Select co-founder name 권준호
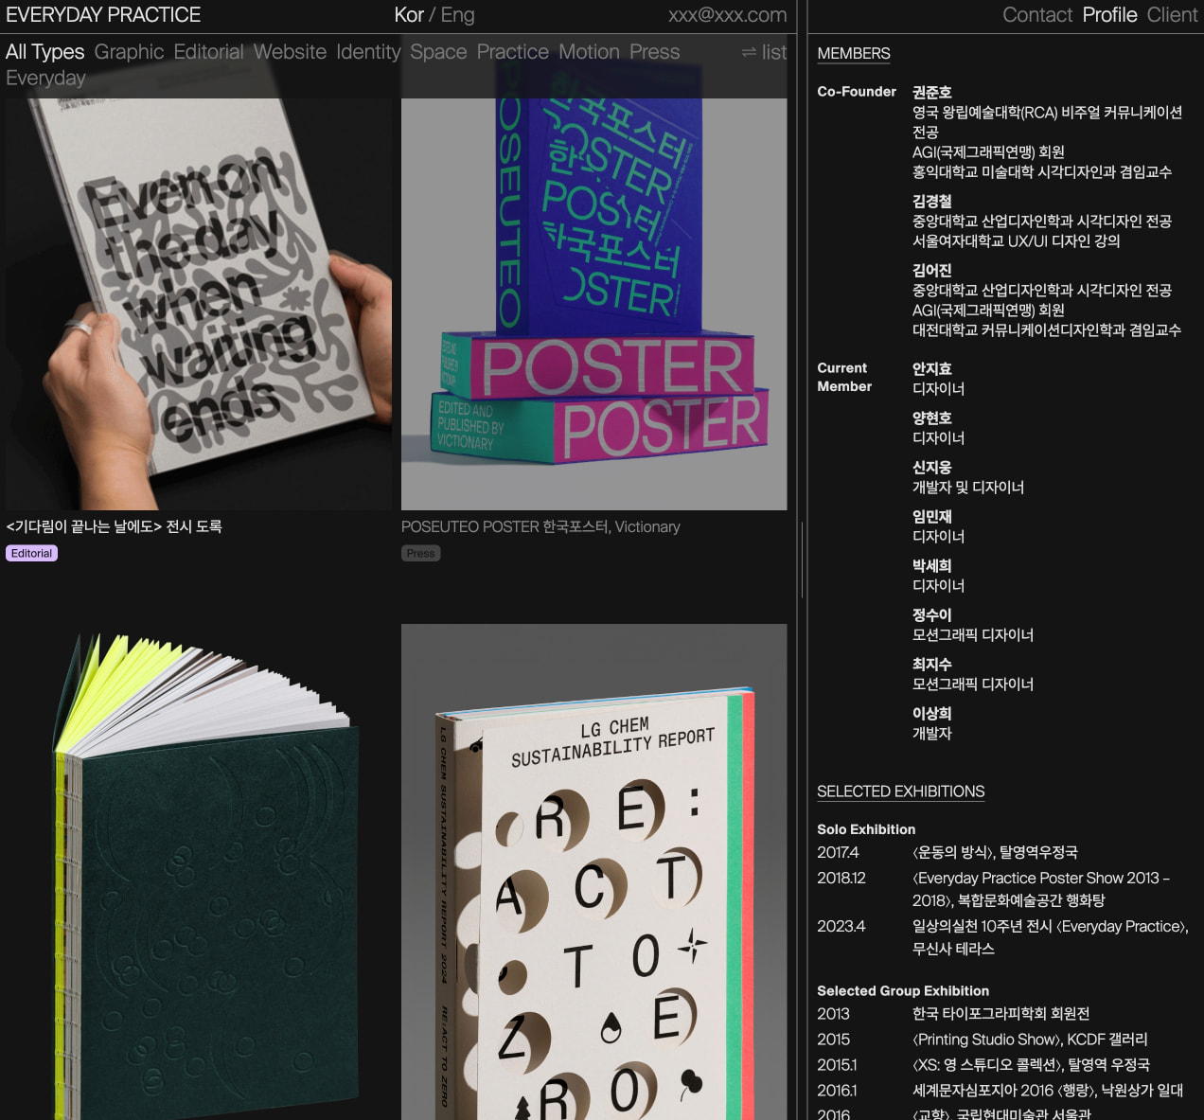This screenshot has width=1204, height=1120. click(932, 92)
